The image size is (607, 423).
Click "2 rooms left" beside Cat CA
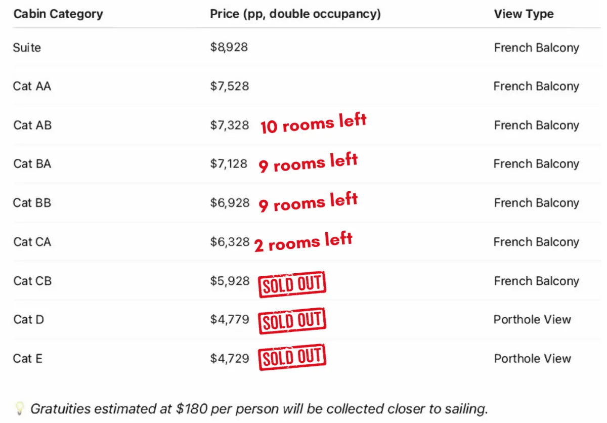click(303, 241)
